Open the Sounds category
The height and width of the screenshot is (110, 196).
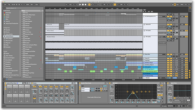8,30
